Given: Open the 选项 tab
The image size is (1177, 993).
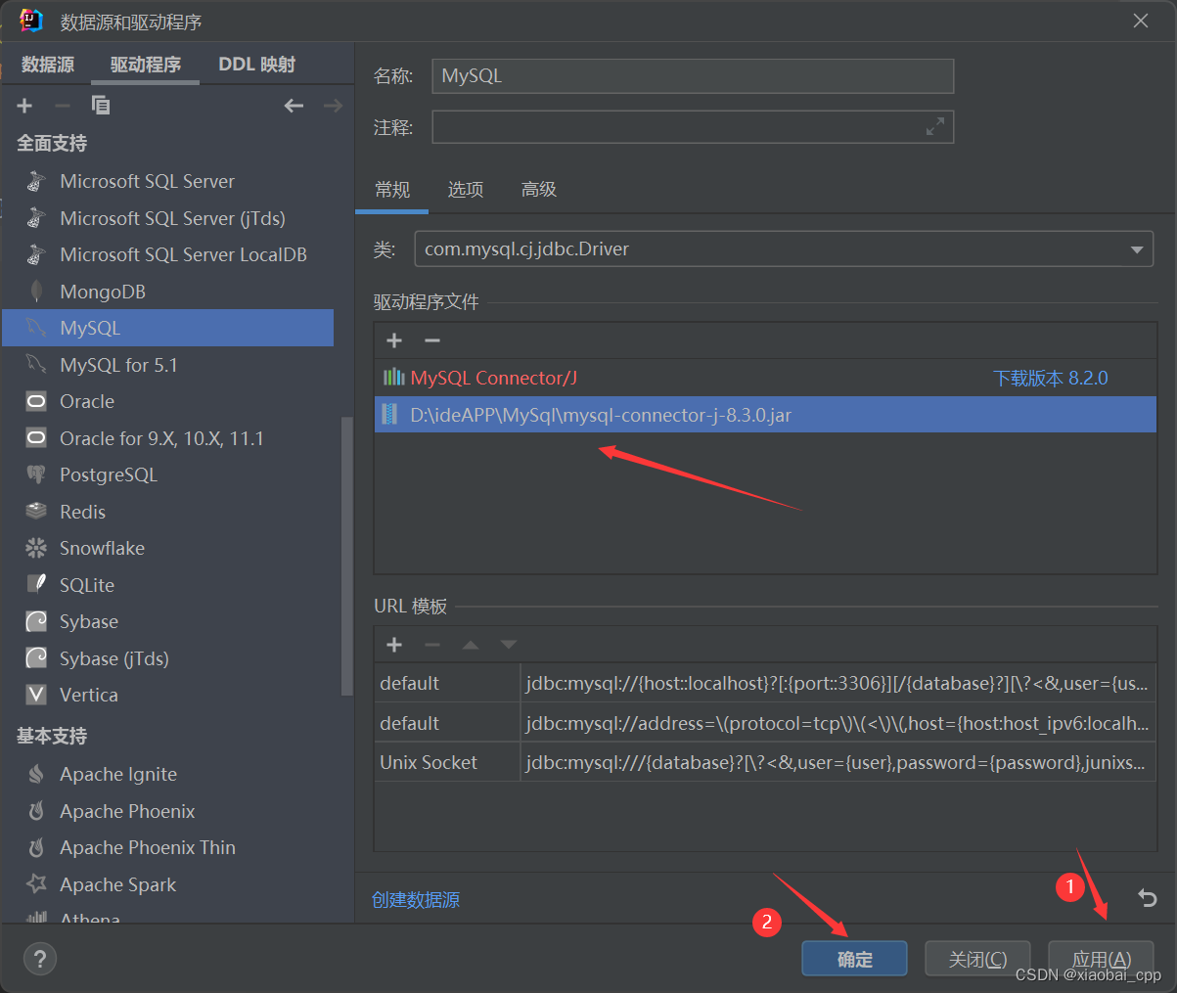Looking at the screenshot, I should [x=466, y=190].
